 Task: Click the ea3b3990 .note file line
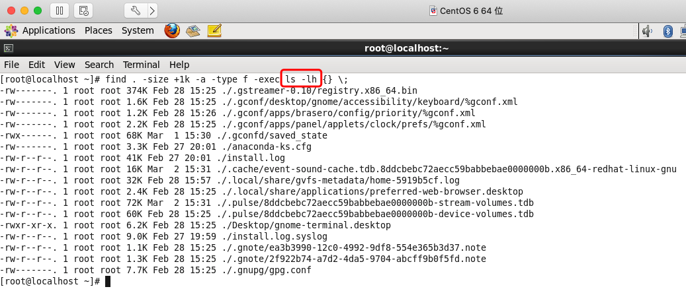coord(243,248)
